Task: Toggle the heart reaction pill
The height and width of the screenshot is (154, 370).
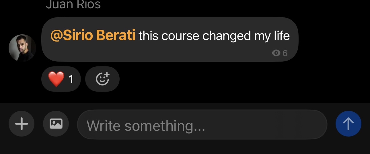Action: (61, 79)
